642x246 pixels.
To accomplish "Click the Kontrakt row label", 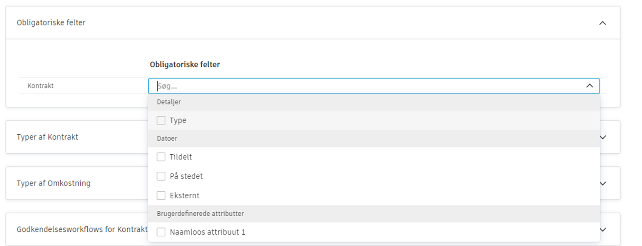I will pos(41,86).
